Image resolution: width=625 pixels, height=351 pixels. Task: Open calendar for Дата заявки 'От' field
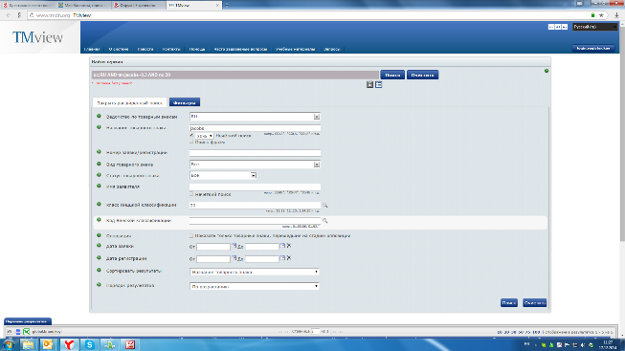pos(234,246)
